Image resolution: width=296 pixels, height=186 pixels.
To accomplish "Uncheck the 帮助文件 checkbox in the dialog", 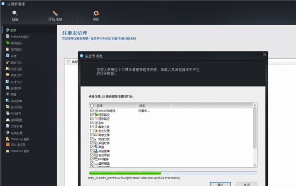I will [x=92, y=126].
